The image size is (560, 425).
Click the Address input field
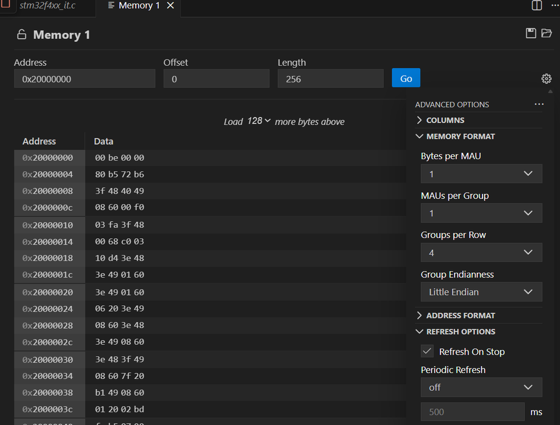[x=84, y=78]
